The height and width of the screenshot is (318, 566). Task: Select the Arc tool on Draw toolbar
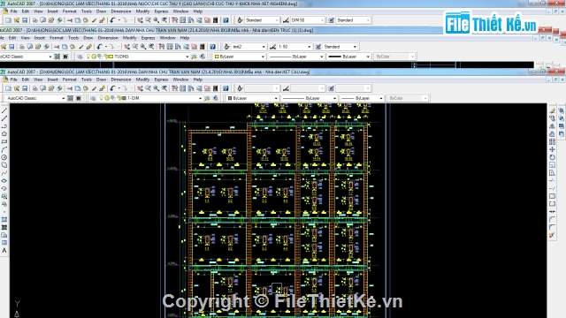pos(4,149)
